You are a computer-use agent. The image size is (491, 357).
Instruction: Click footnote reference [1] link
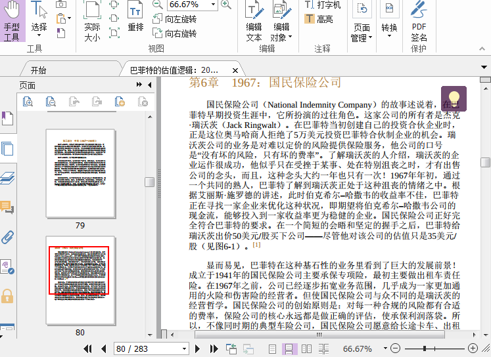click(x=256, y=245)
